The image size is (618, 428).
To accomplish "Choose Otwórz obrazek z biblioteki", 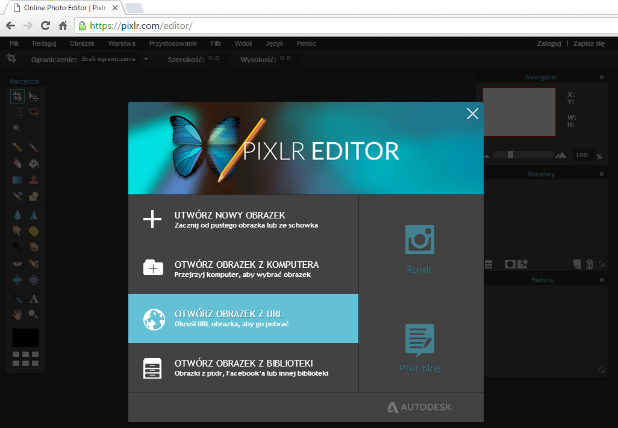I will click(243, 368).
